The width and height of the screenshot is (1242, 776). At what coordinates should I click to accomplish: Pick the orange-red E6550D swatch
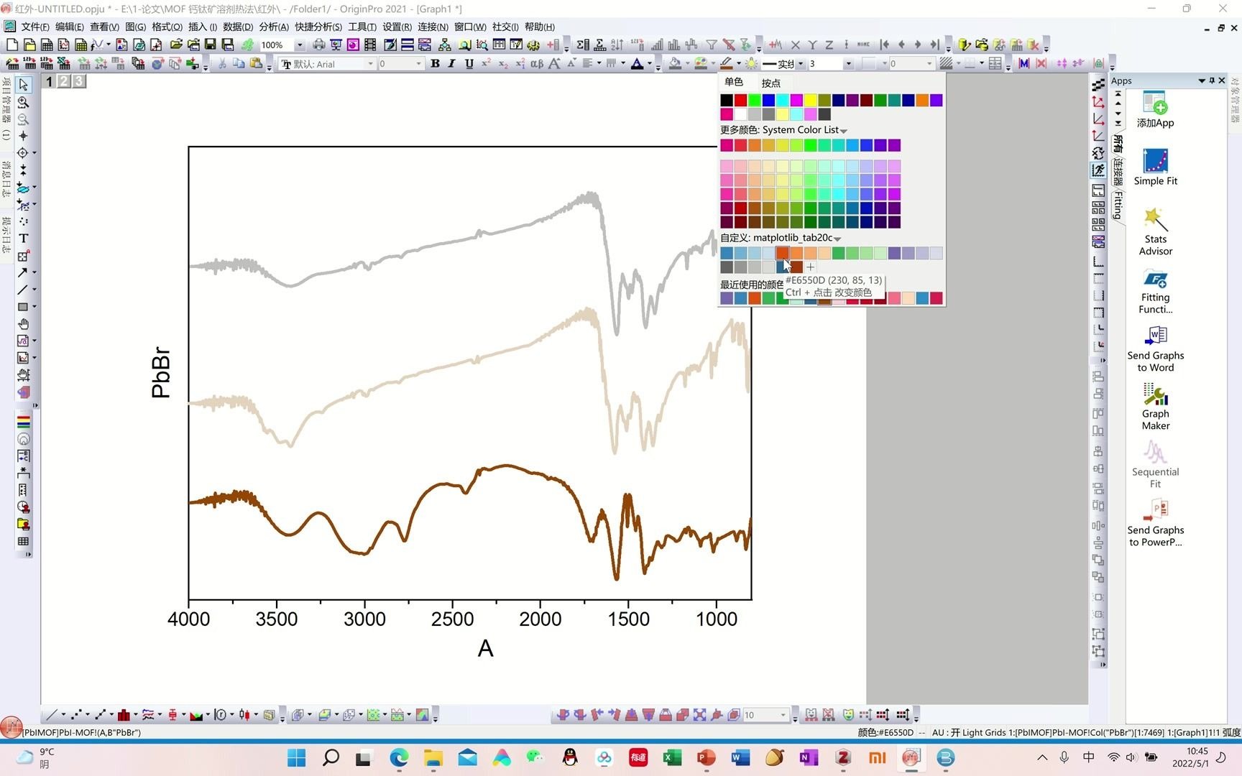pos(782,253)
